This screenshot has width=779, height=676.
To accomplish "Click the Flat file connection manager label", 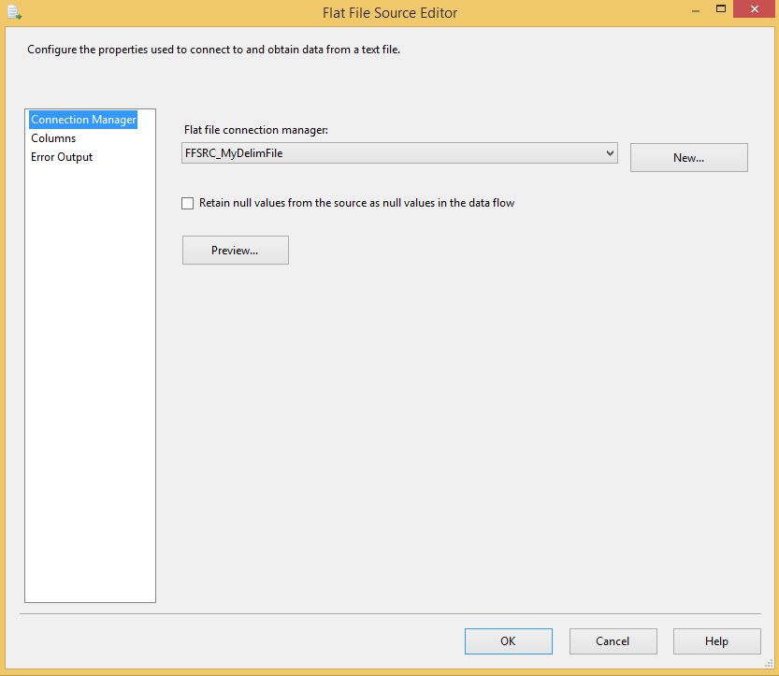I will pyautogui.click(x=256, y=130).
